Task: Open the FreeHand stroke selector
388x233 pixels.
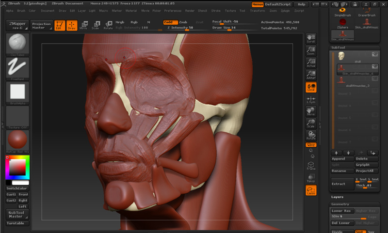Action: point(17,69)
